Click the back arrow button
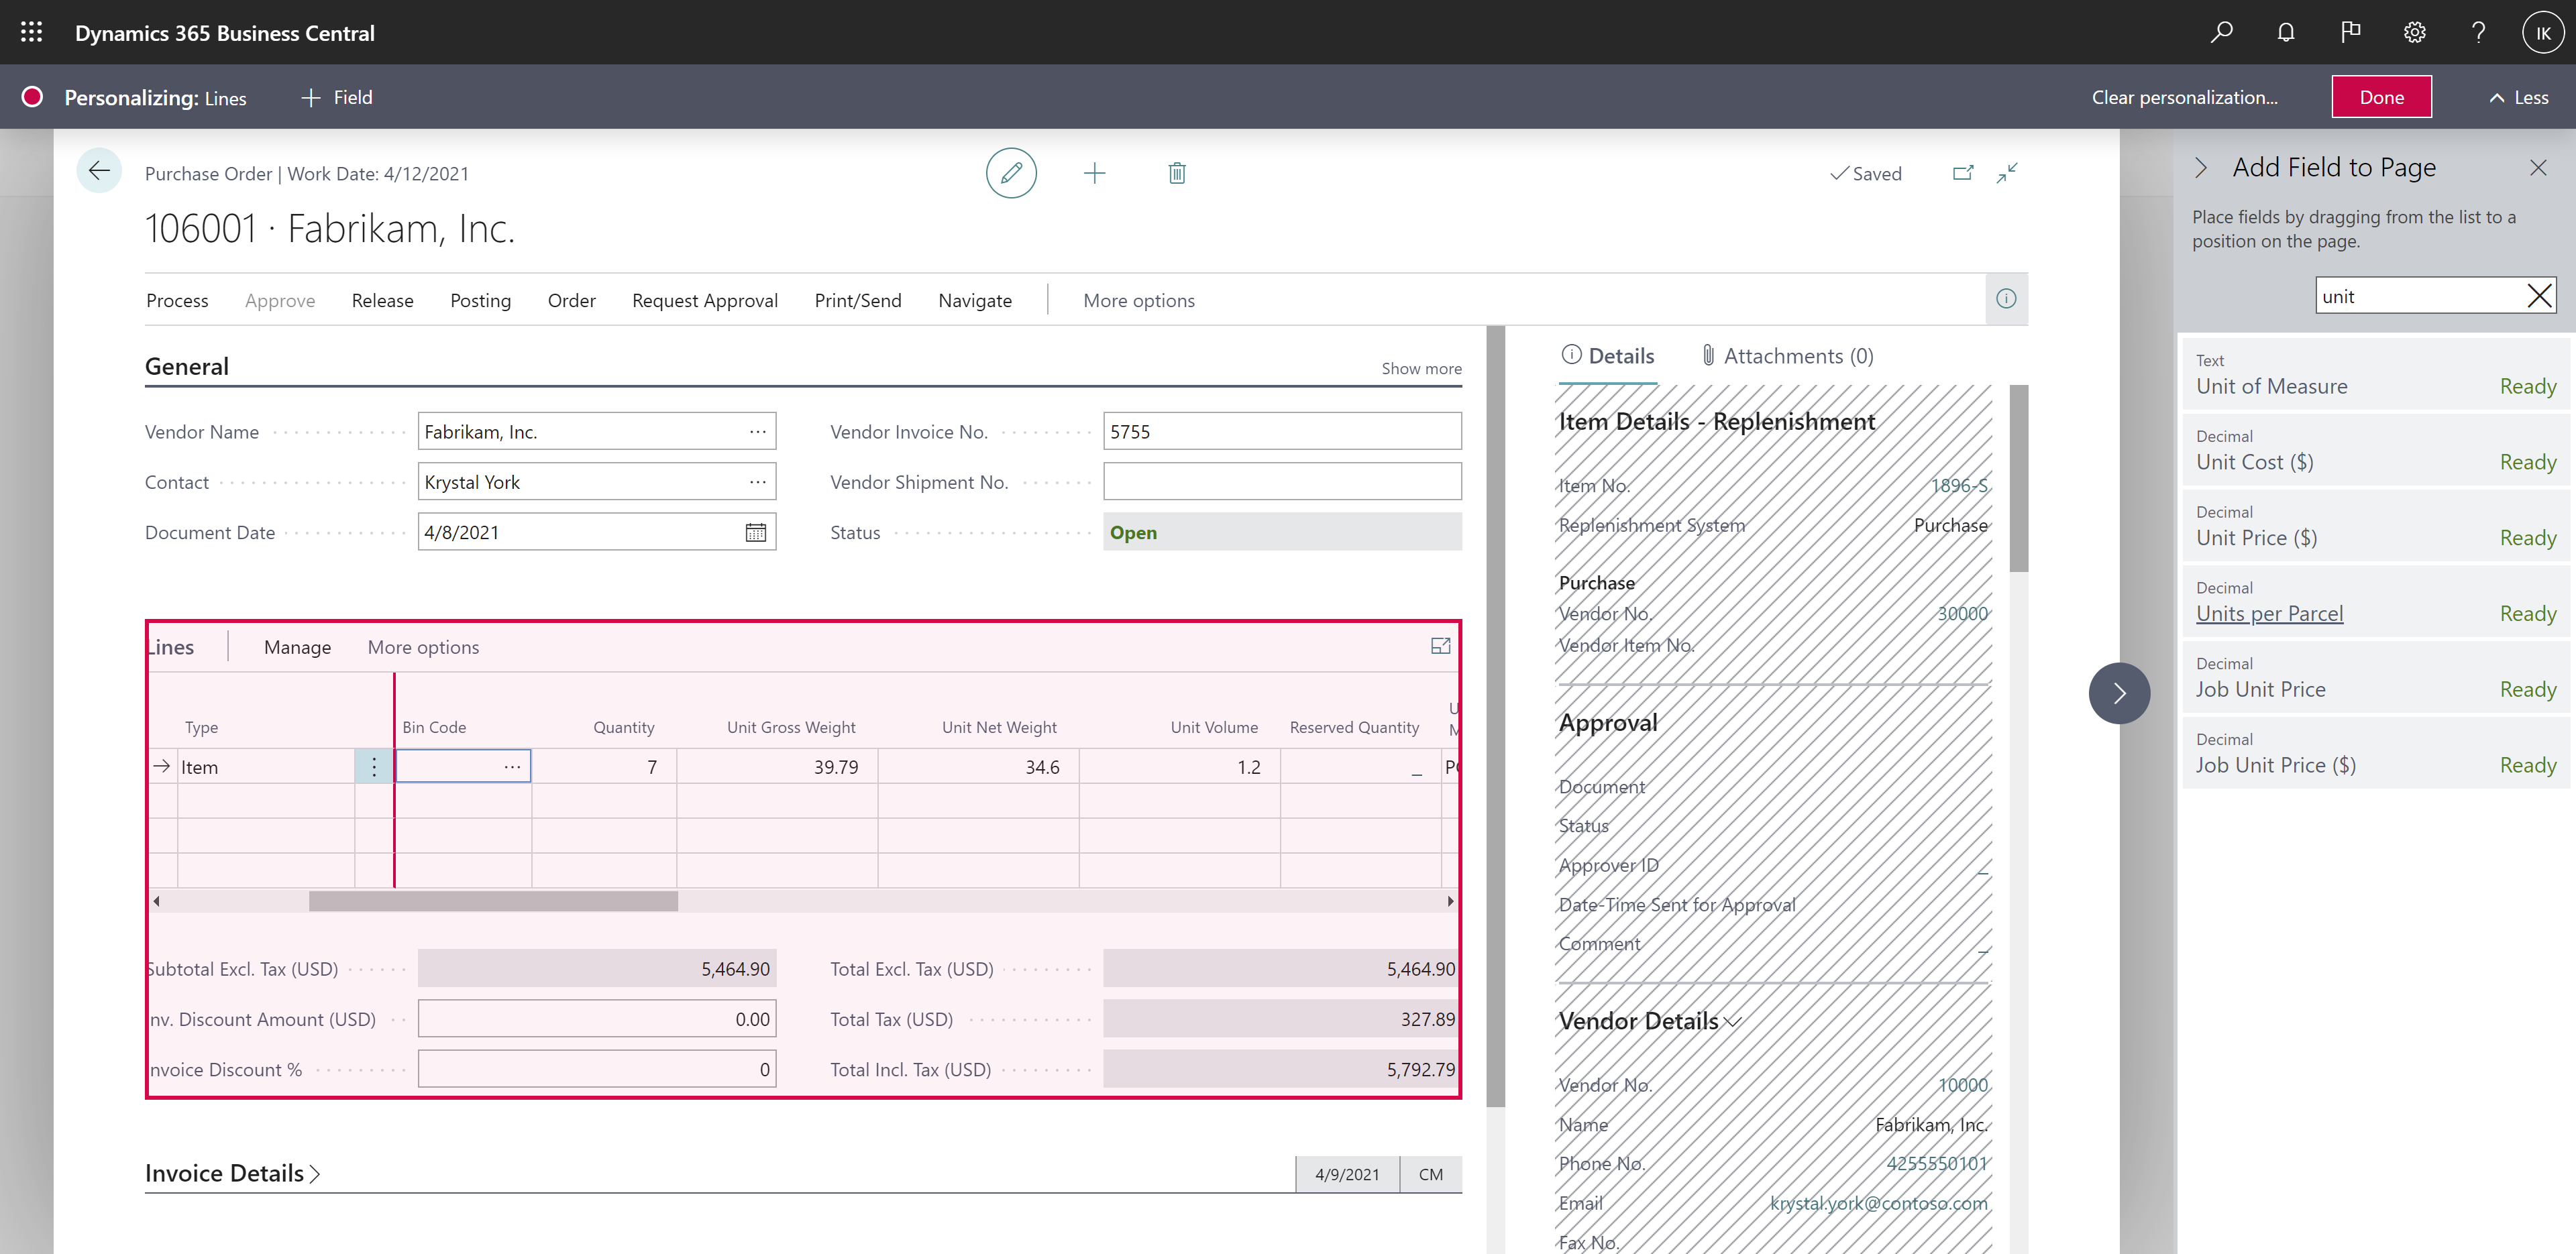The image size is (2576, 1254). click(x=99, y=171)
